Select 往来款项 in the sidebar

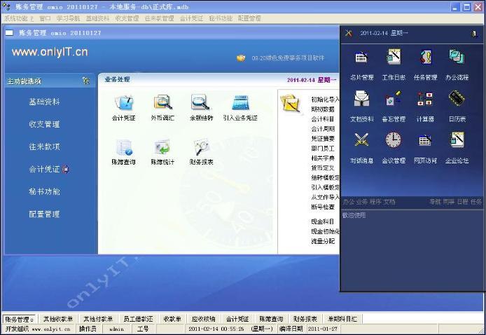click(44, 146)
